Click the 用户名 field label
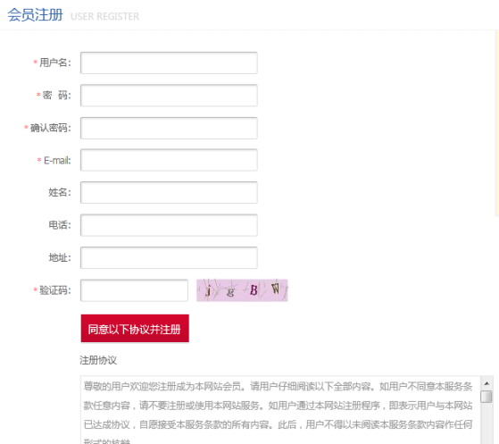The height and width of the screenshot is (444, 499). (54, 63)
